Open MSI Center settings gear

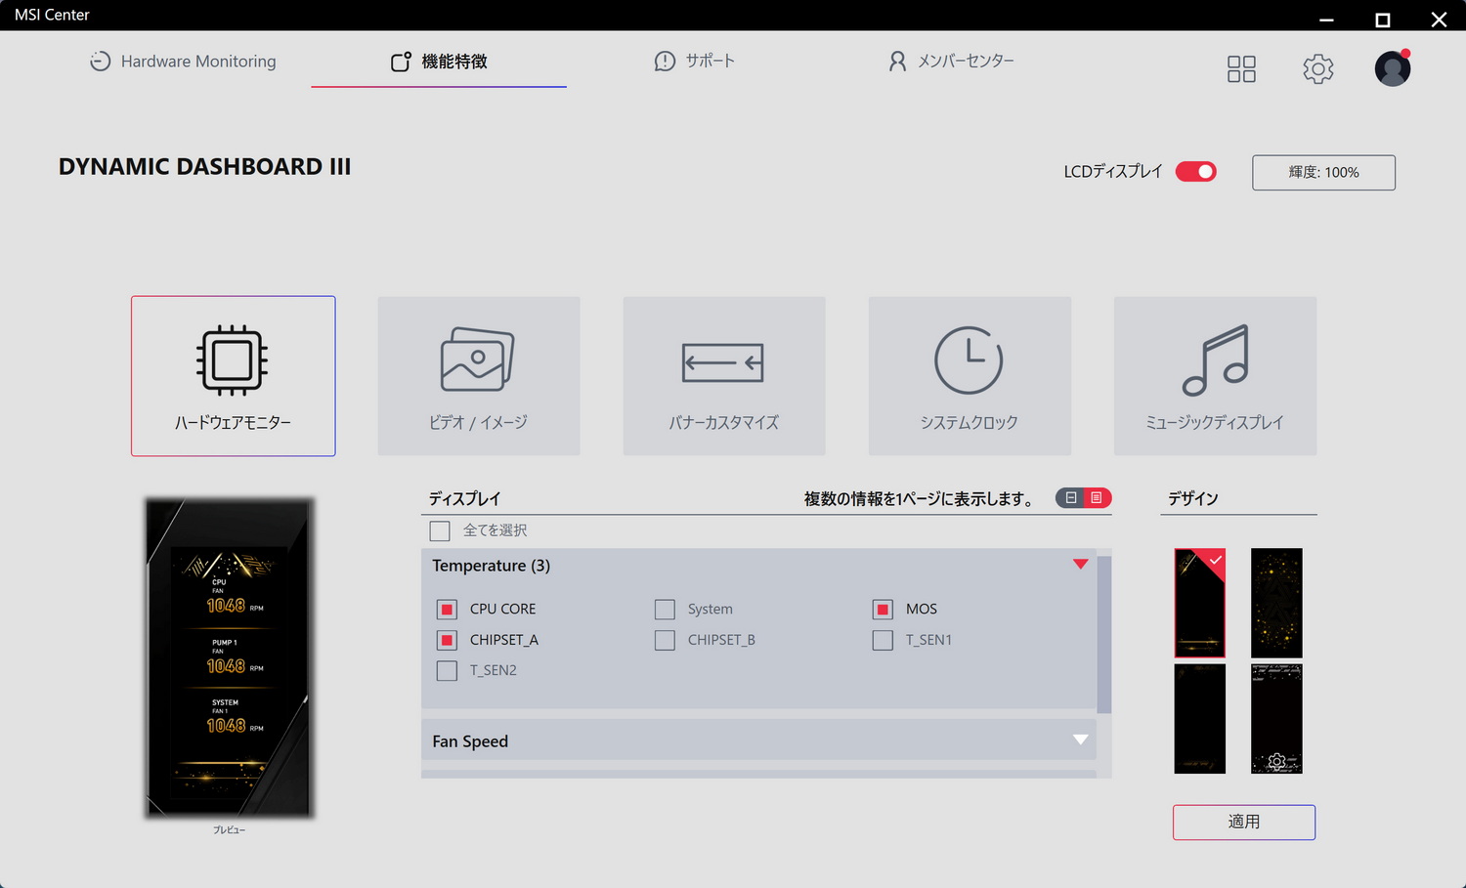(x=1317, y=68)
